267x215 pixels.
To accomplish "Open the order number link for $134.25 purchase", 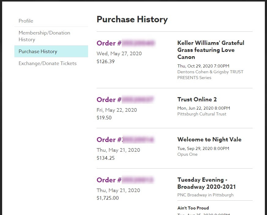I will pyautogui.click(x=125, y=140).
